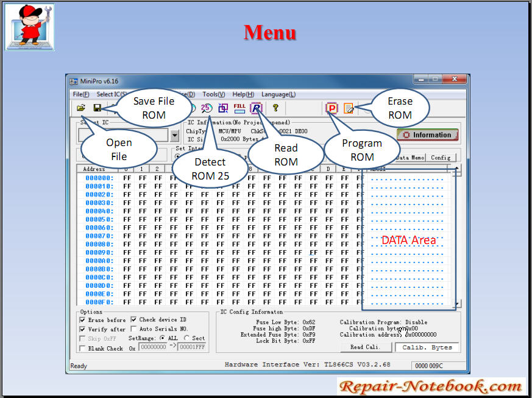Click the Address column header
The width and height of the screenshot is (532, 398).
click(x=94, y=169)
